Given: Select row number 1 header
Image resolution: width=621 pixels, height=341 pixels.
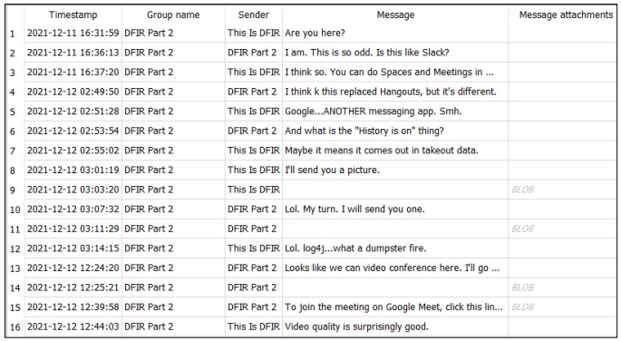Looking at the screenshot, I should pyautogui.click(x=15, y=33).
